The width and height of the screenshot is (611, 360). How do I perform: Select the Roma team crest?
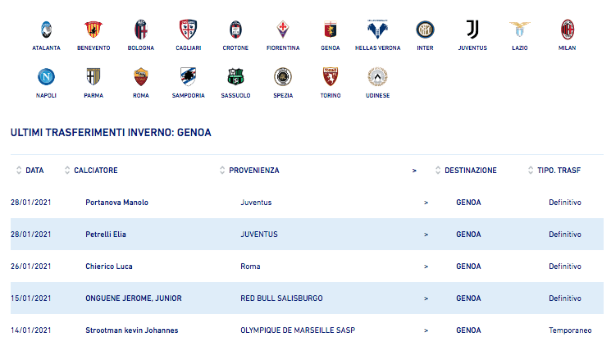coord(140,78)
